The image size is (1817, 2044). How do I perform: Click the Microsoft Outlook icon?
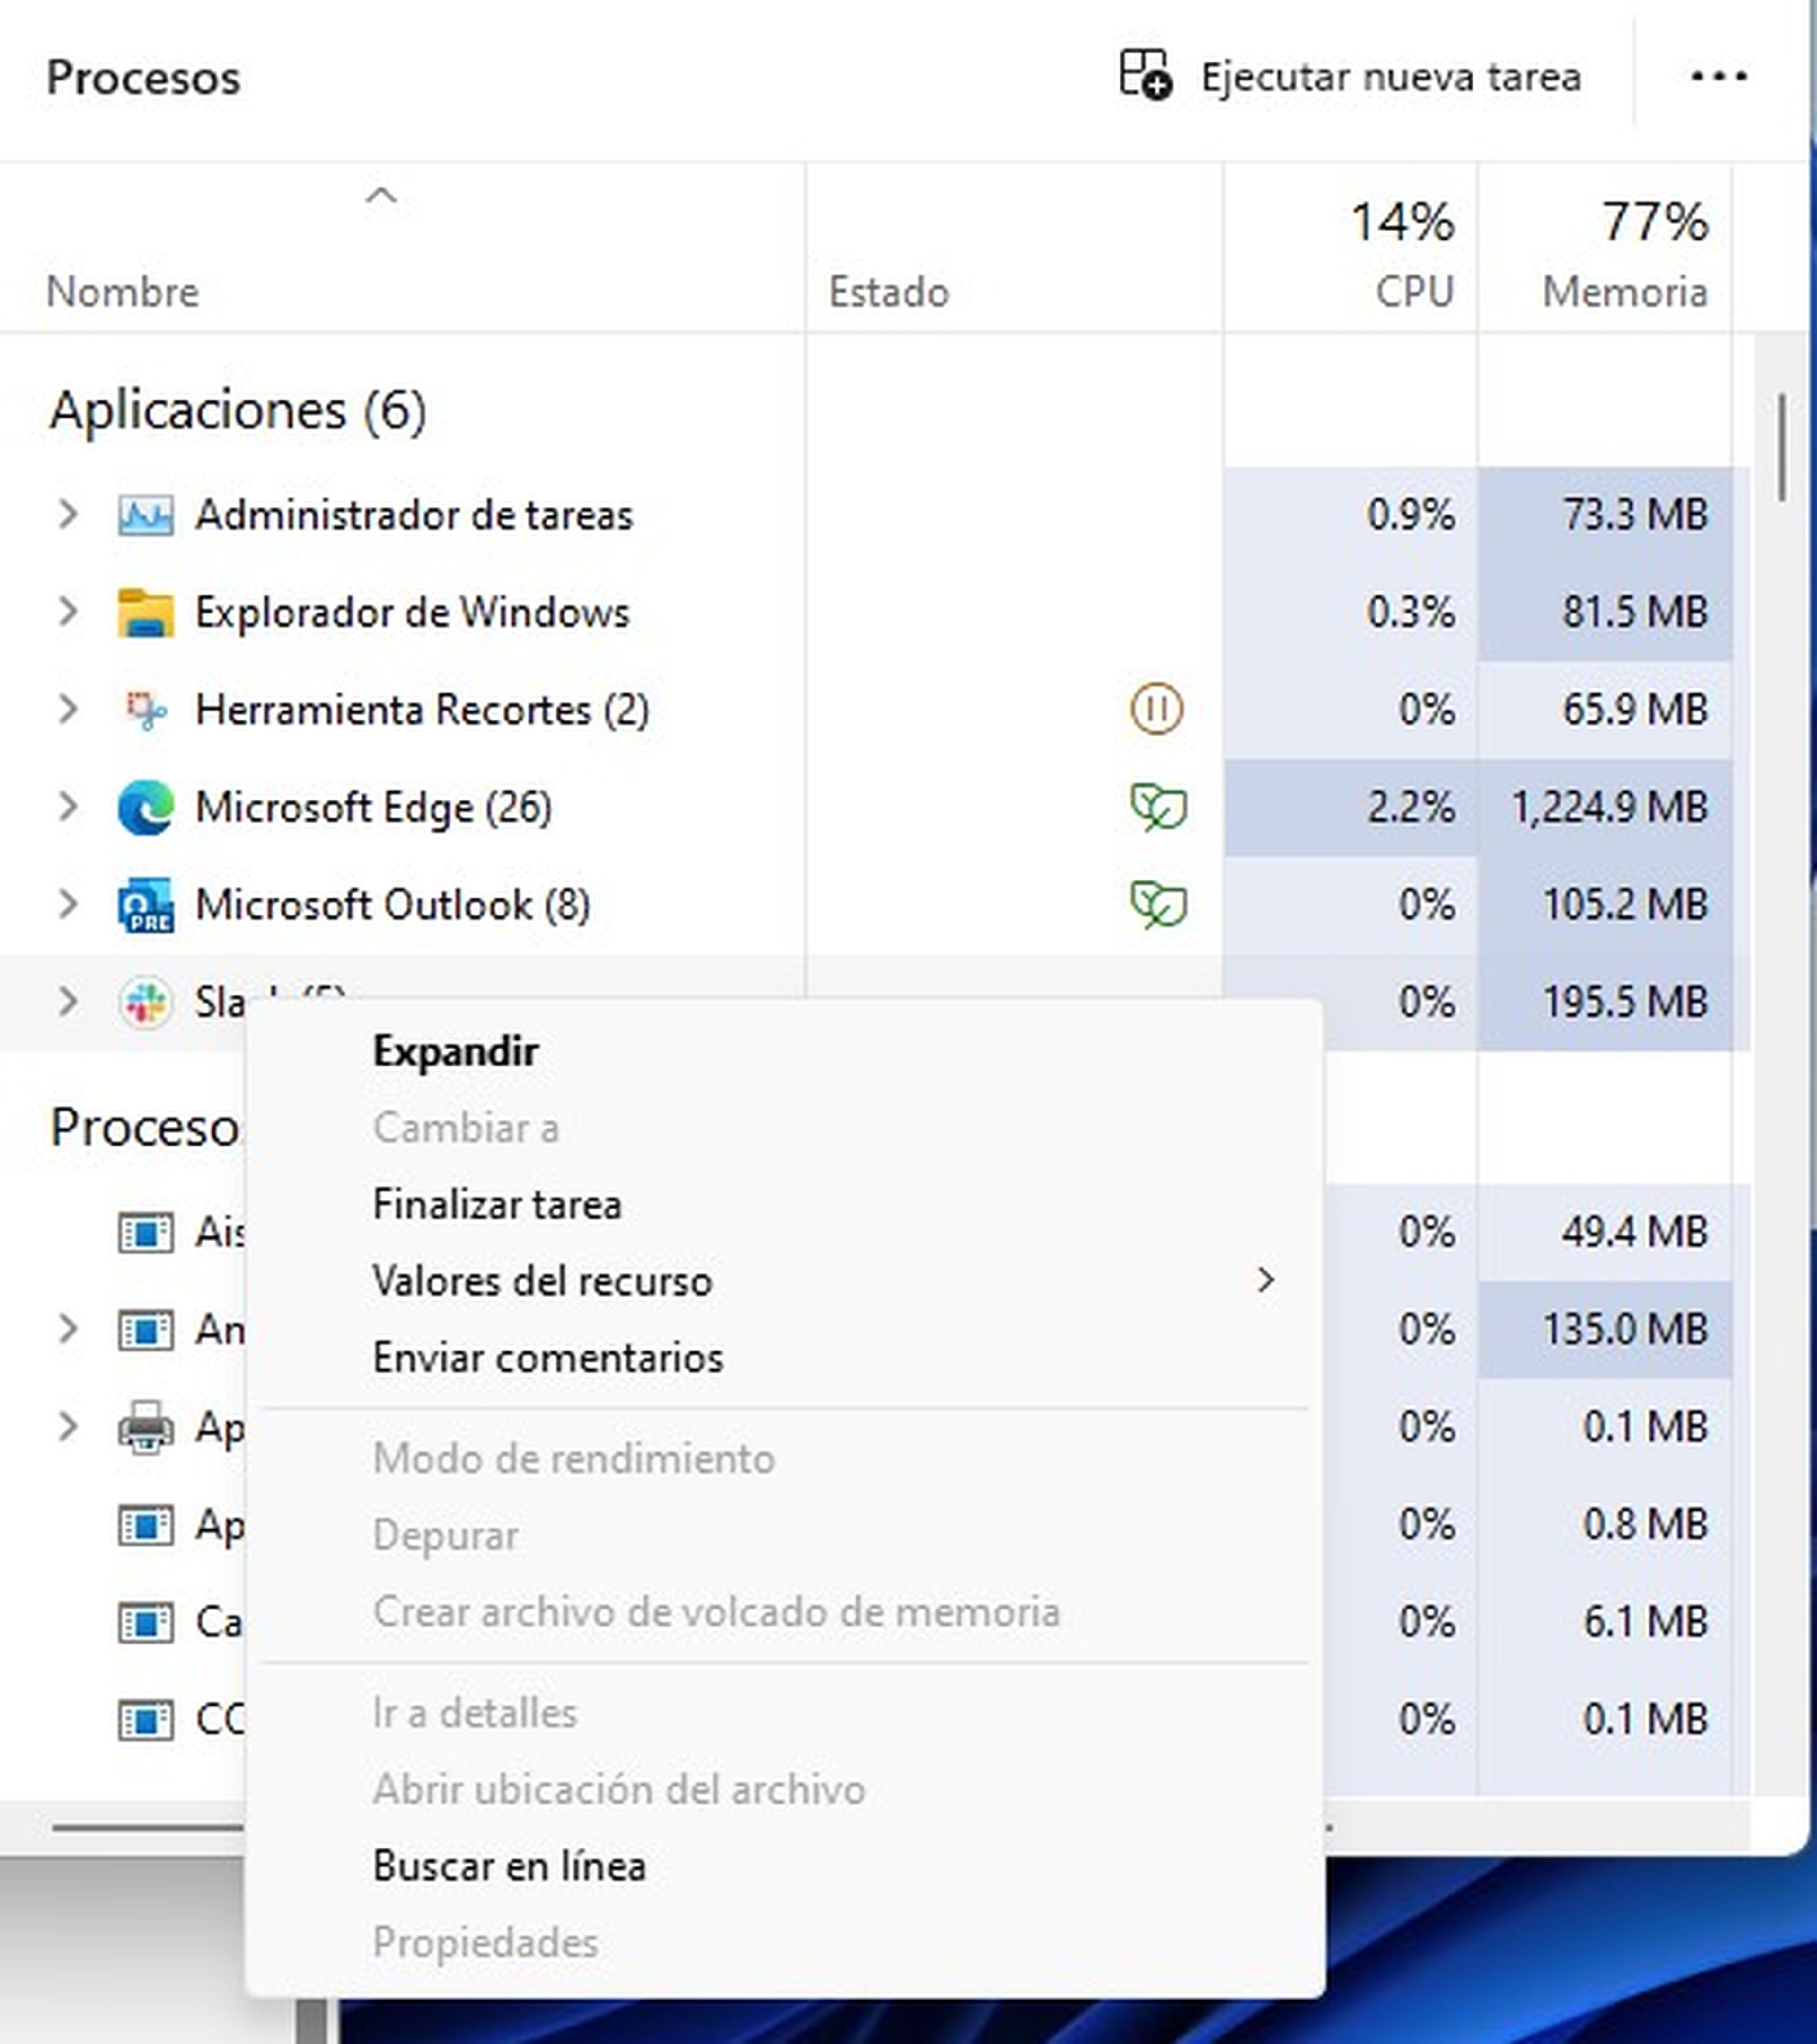[145, 905]
